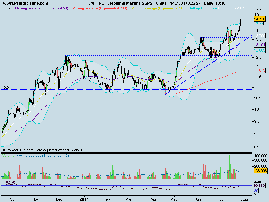This screenshot has height=202, width=269.
Task: Click the Boll up legend label
Action: 194,8
